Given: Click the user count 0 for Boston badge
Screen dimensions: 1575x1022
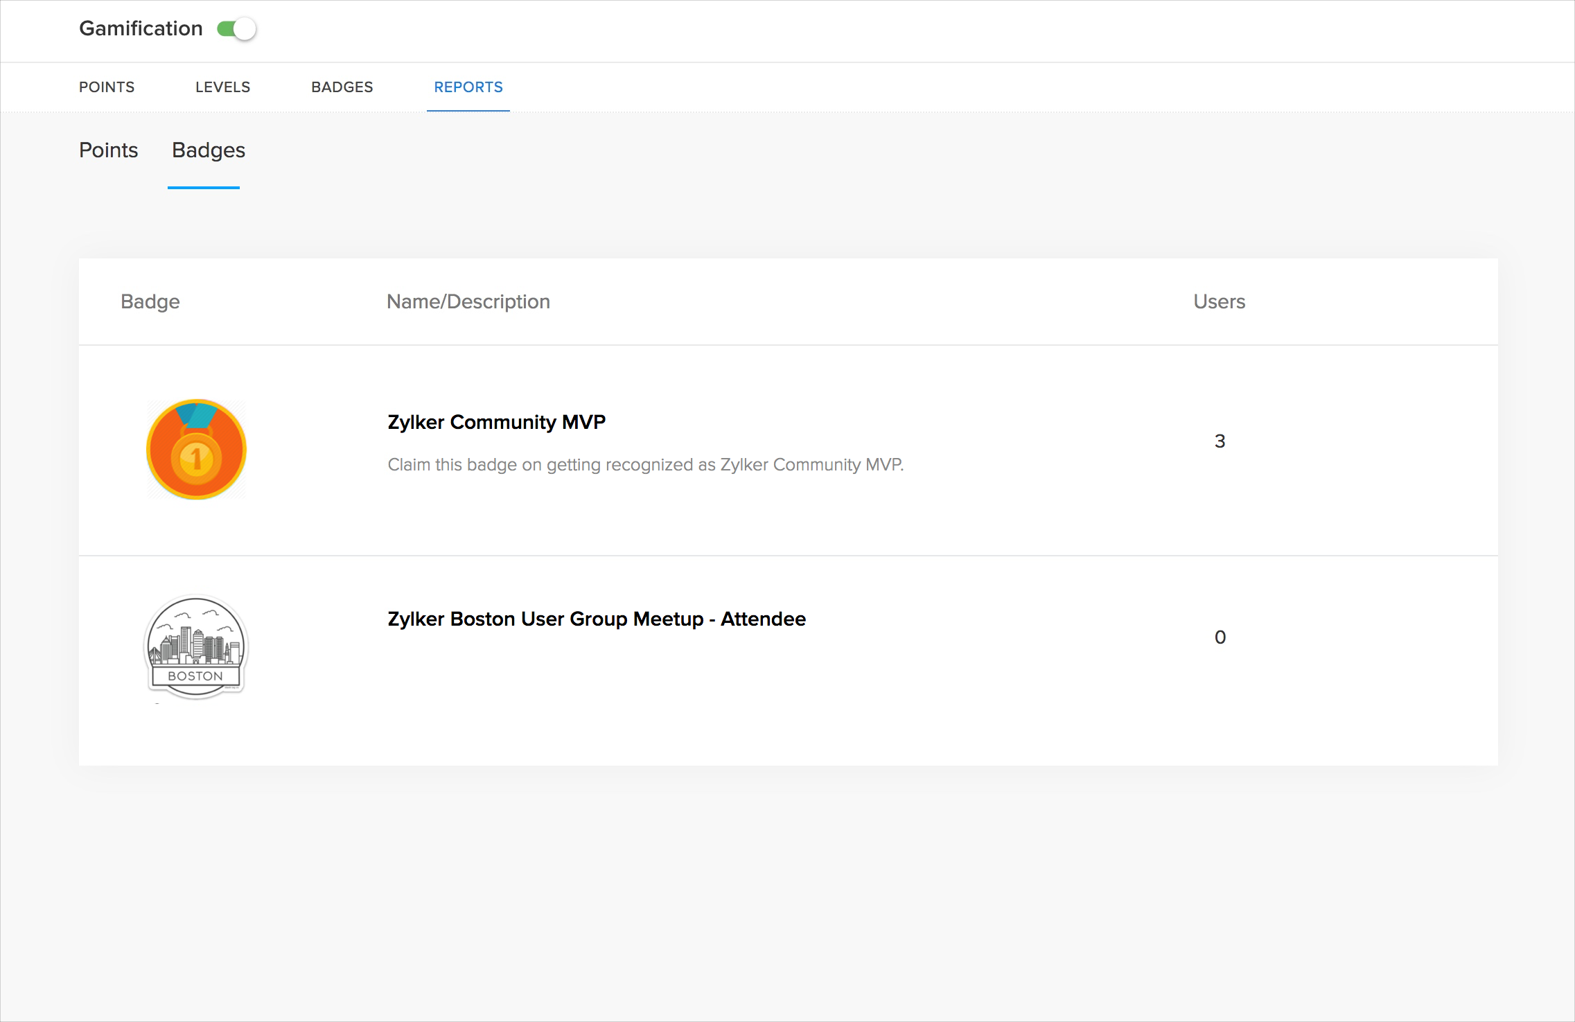Looking at the screenshot, I should tap(1220, 637).
